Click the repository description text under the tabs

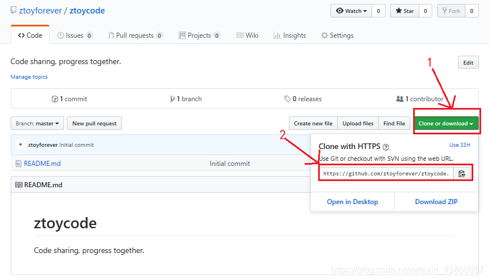(66, 61)
